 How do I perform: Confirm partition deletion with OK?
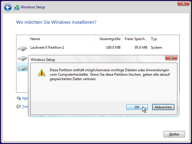click(137, 107)
